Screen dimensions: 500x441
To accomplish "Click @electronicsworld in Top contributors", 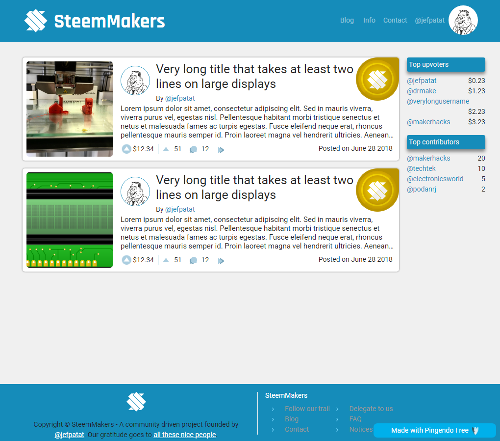I will [435, 179].
